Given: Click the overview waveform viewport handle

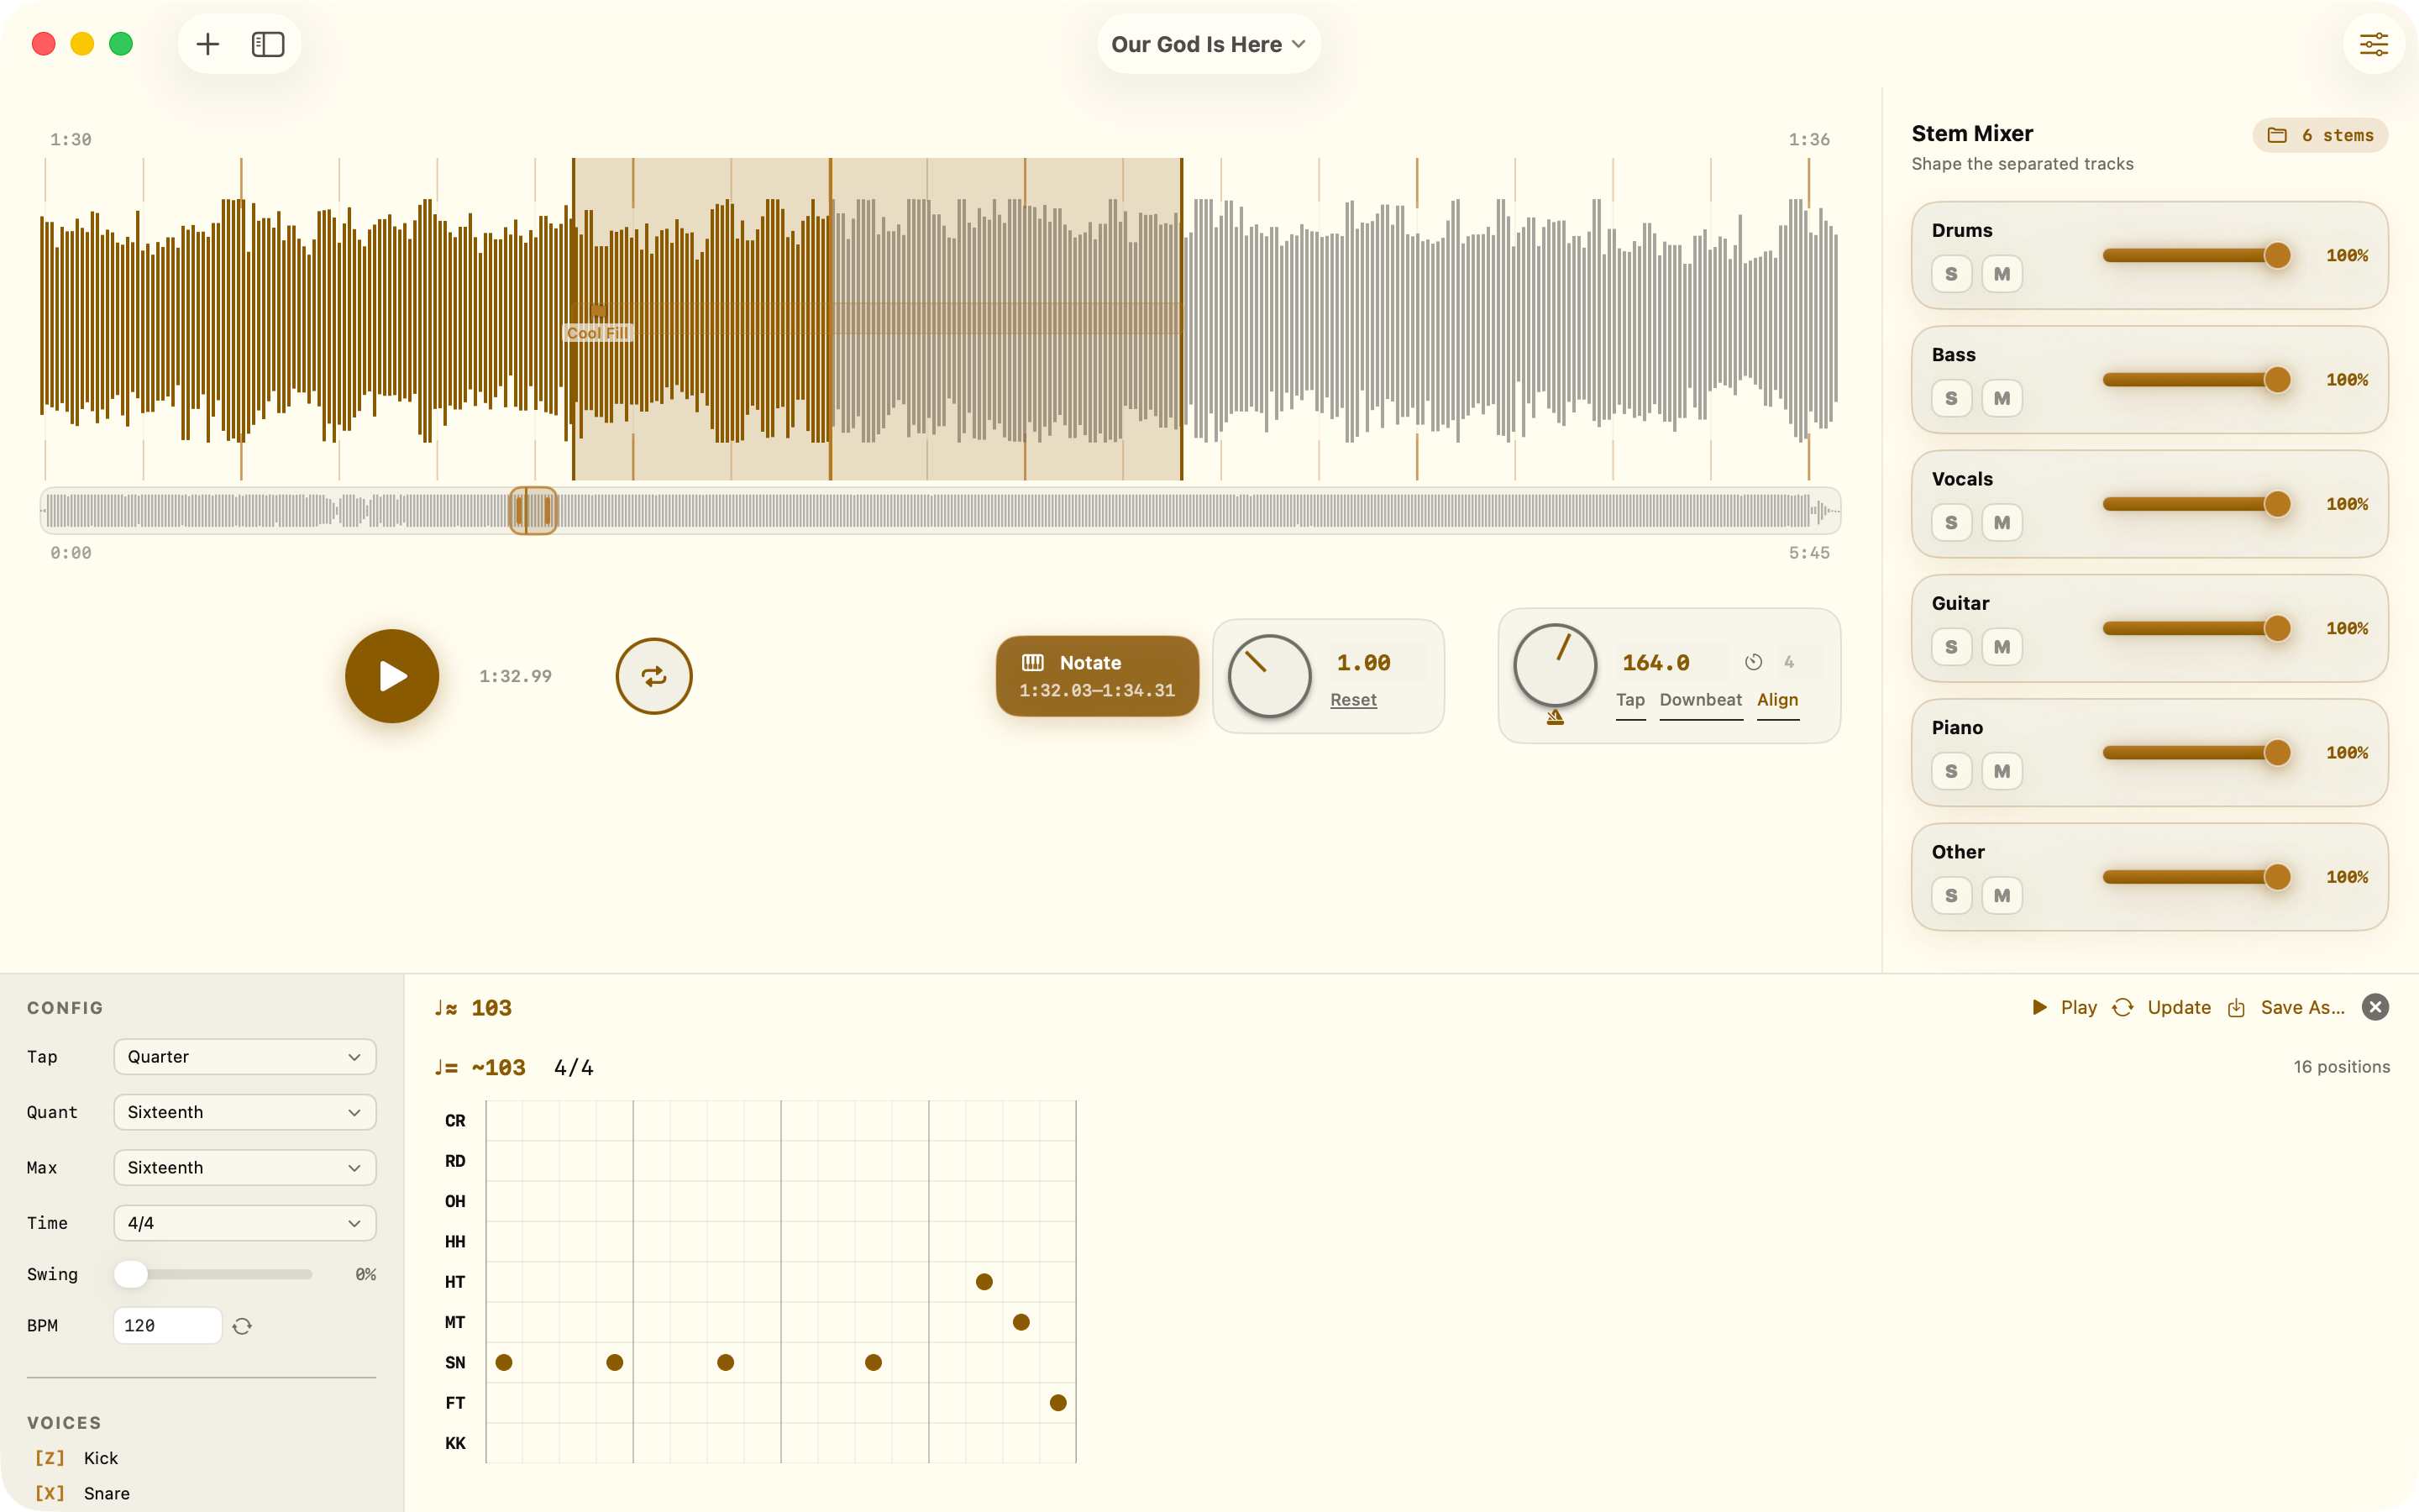Looking at the screenshot, I should coord(533,511).
